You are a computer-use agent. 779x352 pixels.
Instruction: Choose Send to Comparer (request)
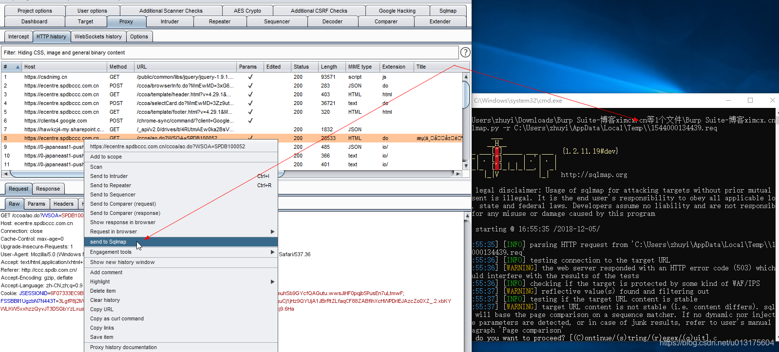(181, 204)
